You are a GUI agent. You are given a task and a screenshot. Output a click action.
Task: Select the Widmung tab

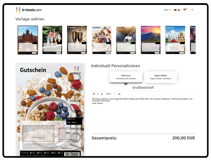point(126,77)
